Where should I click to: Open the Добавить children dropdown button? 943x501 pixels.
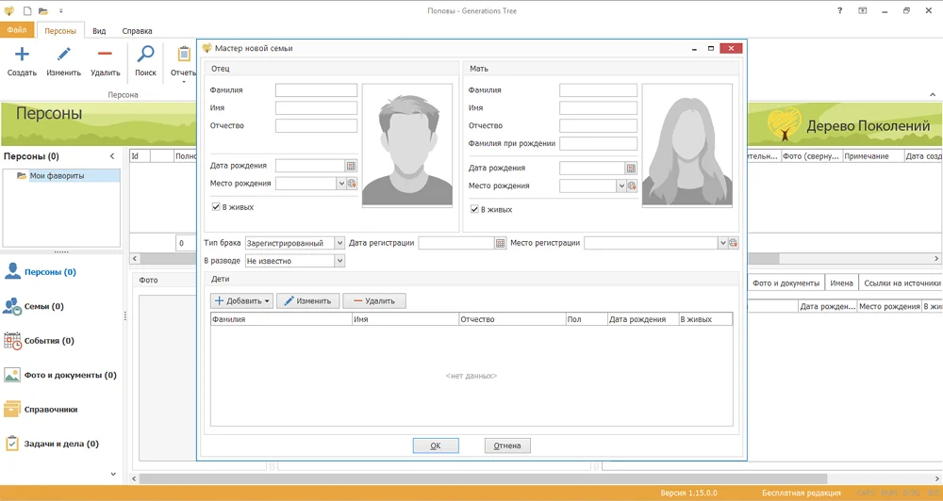241,301
